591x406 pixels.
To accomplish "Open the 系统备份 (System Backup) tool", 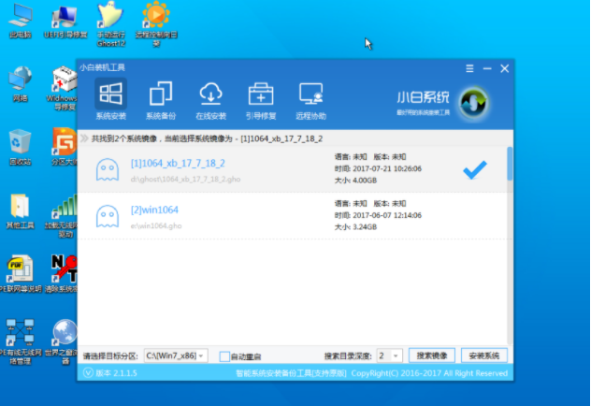I will pyautogui.click(x=160, y=99).
